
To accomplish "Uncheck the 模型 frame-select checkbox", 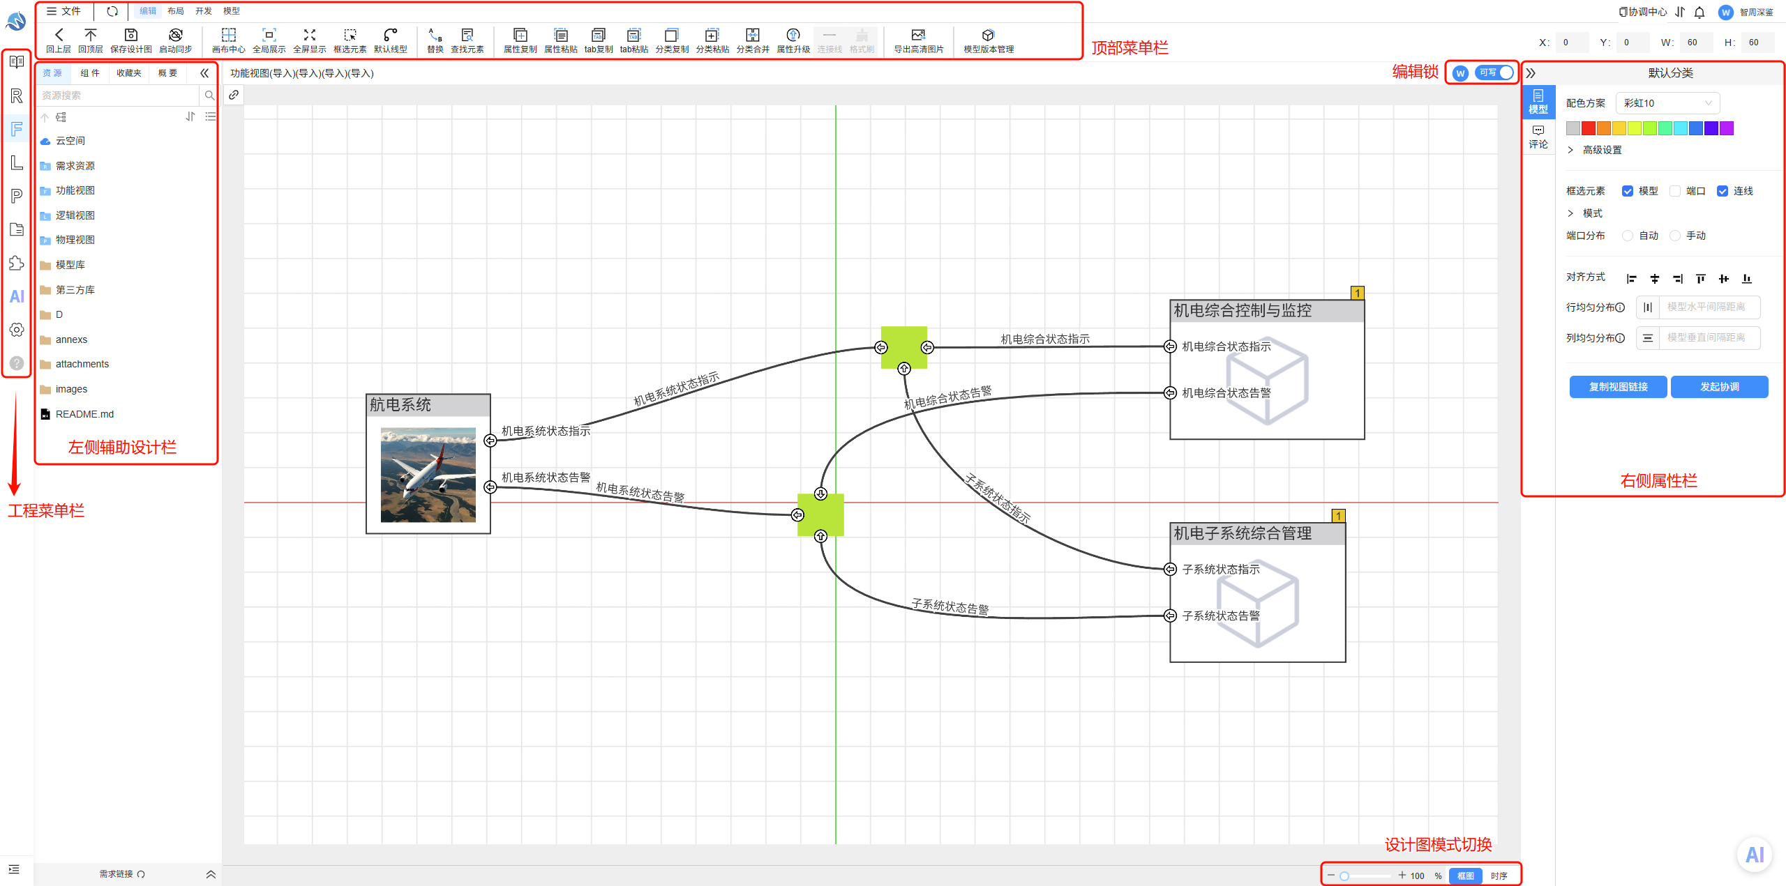I will click(1628, 191).
